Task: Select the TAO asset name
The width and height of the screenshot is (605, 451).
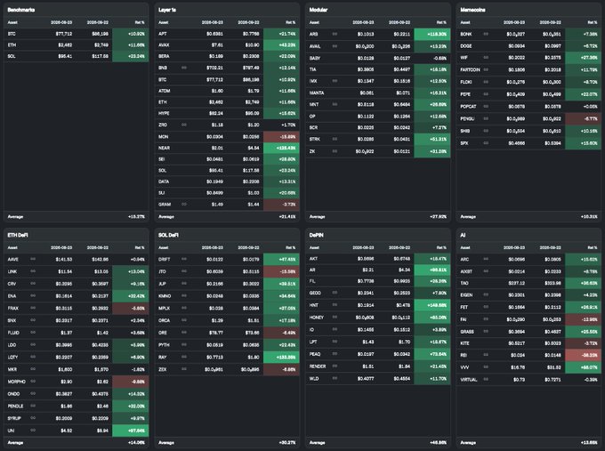Action: (x=464, y=283)
